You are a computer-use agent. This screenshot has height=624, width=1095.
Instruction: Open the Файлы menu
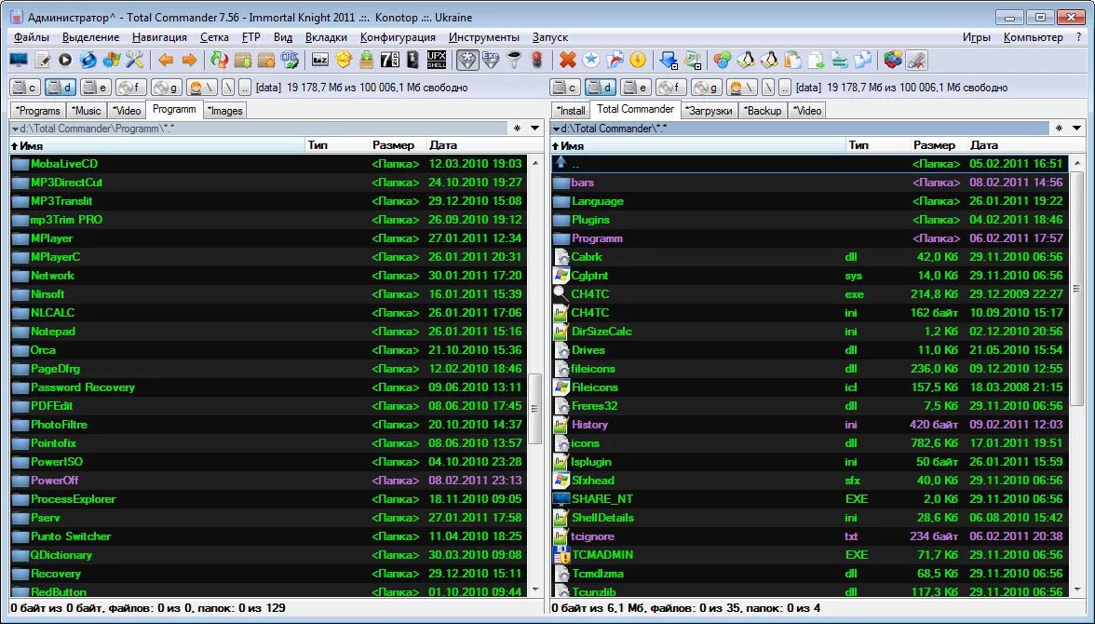[32, 37]
